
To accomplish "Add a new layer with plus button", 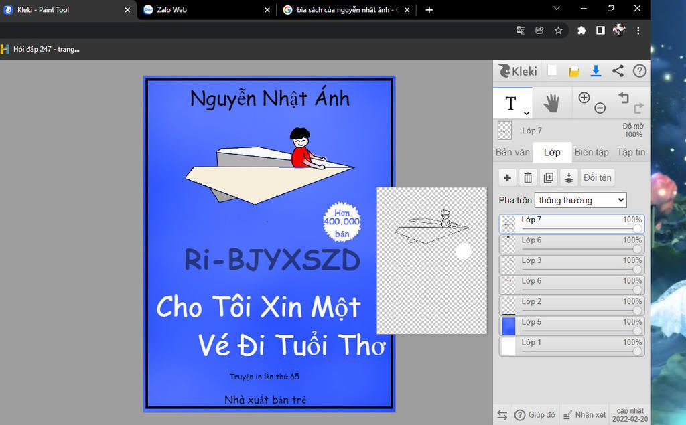I will tap(508, 177).
